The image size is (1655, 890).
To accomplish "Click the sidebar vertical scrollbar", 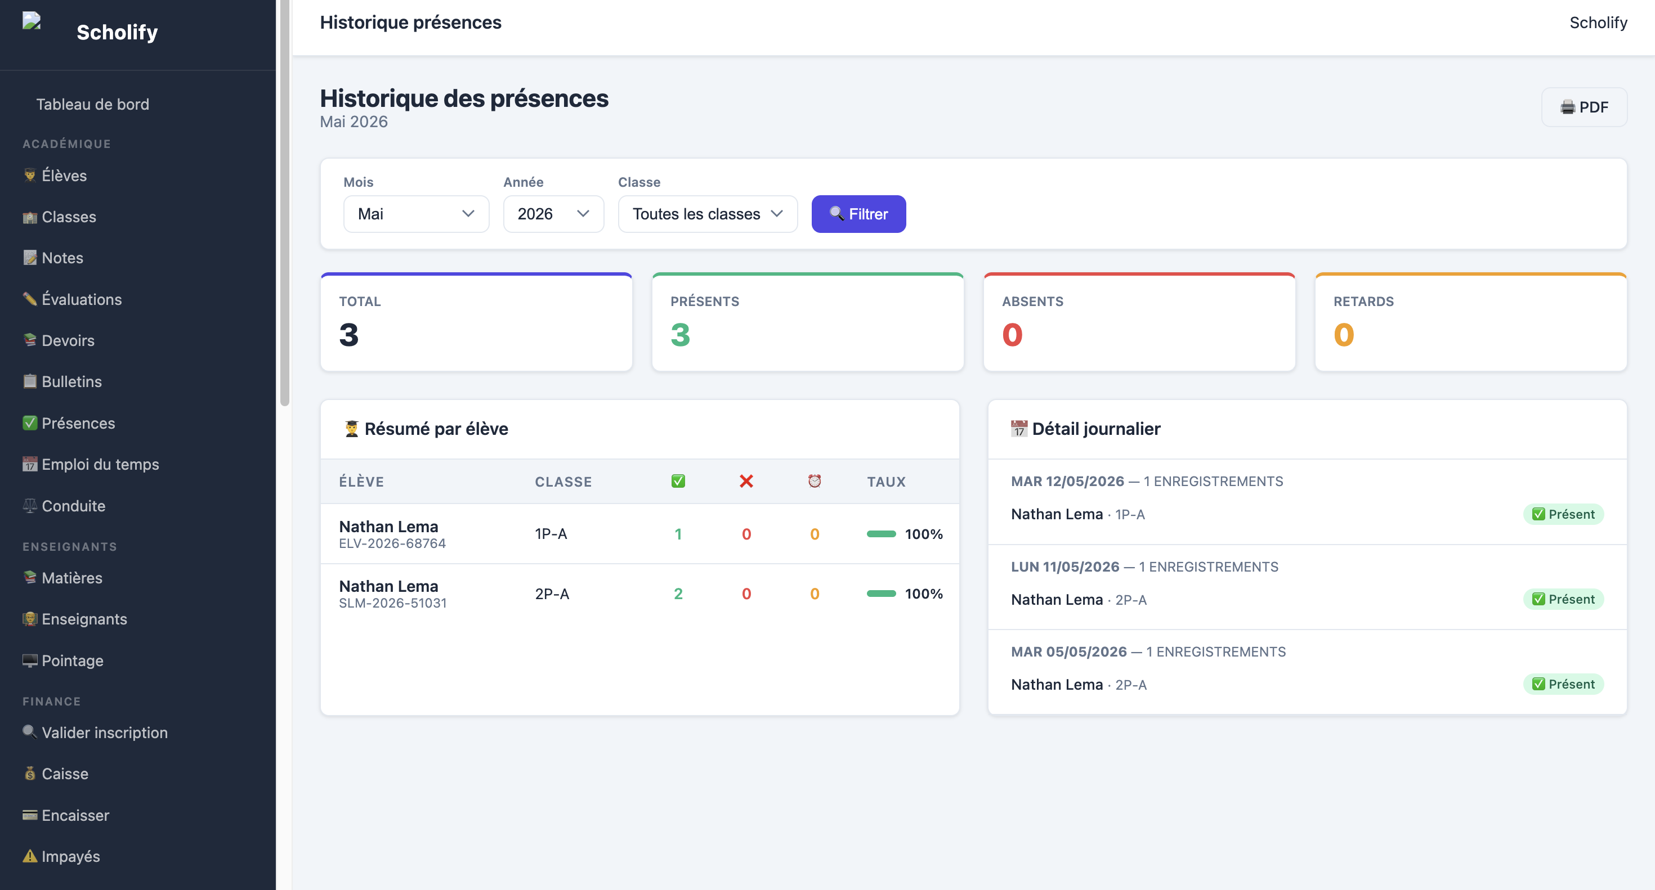I will click(285, 203).
